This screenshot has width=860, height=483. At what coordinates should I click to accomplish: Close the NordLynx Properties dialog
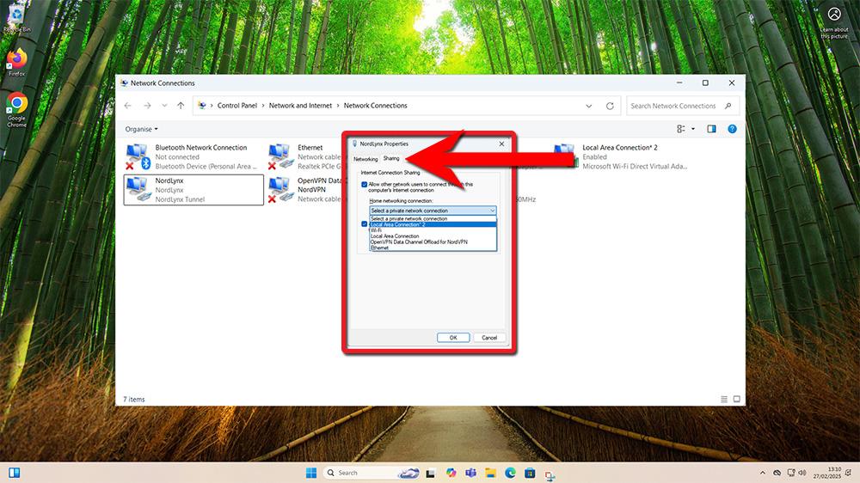(x=501, y=144)
